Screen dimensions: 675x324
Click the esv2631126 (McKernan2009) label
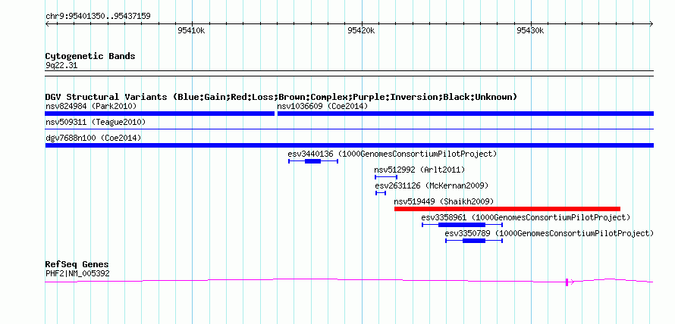pos(432,185)
